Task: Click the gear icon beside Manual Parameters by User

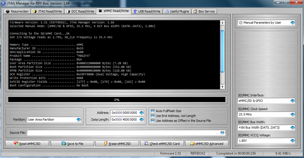Action: click(x=241, y=23)
